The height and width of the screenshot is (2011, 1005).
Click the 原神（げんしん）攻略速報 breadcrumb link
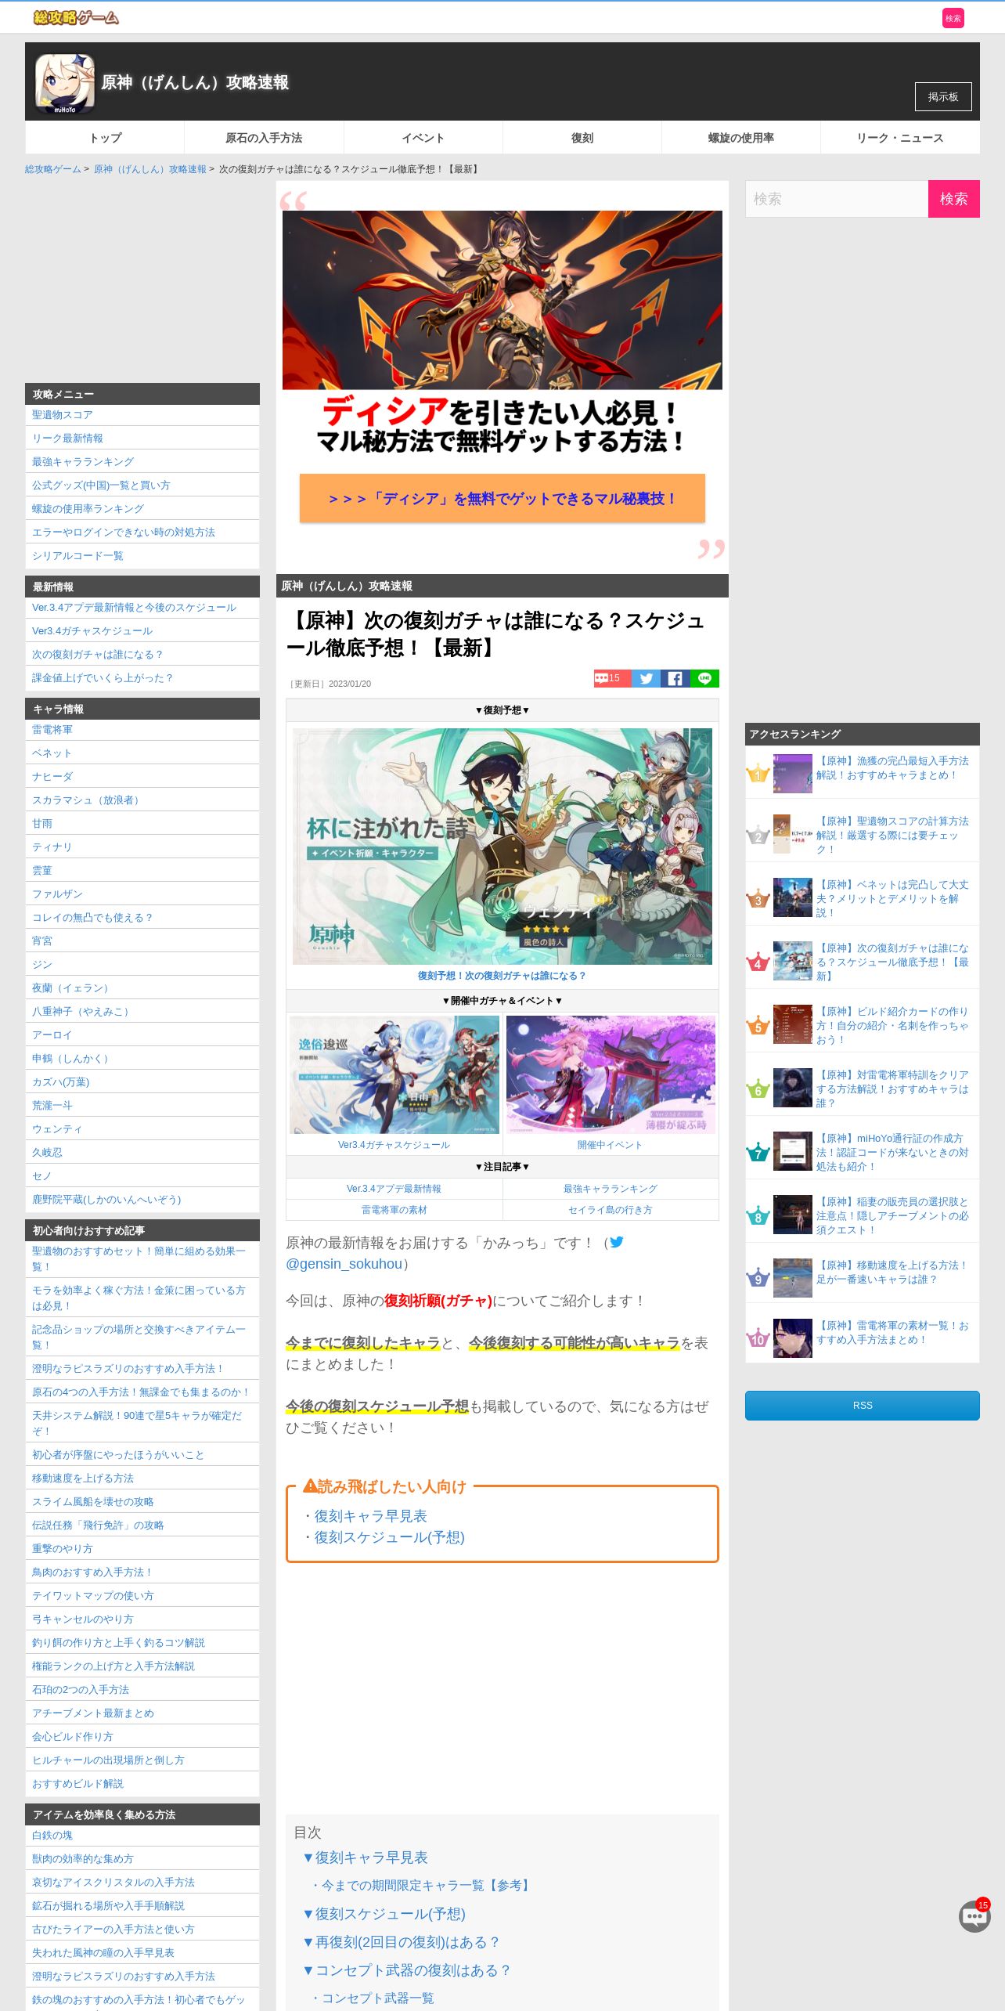click(150, 169)
